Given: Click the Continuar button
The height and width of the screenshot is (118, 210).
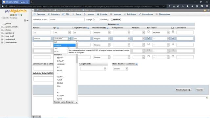Looking at the screenshot, I should (x=116, y=20).
